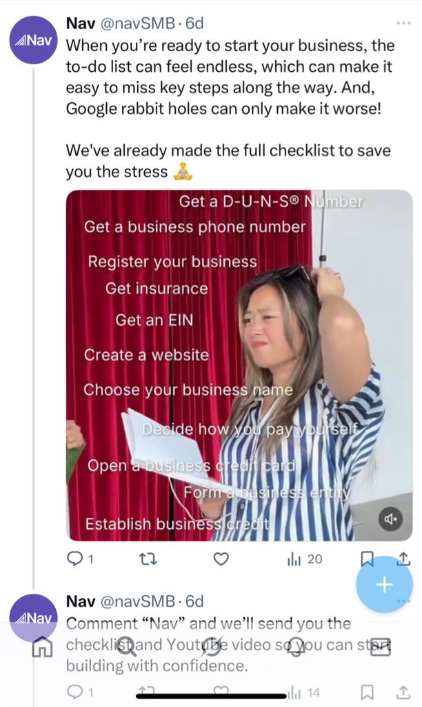422x707 pixels.
Task: Bookmark the second Nav tweet
Action: point(367,692)
